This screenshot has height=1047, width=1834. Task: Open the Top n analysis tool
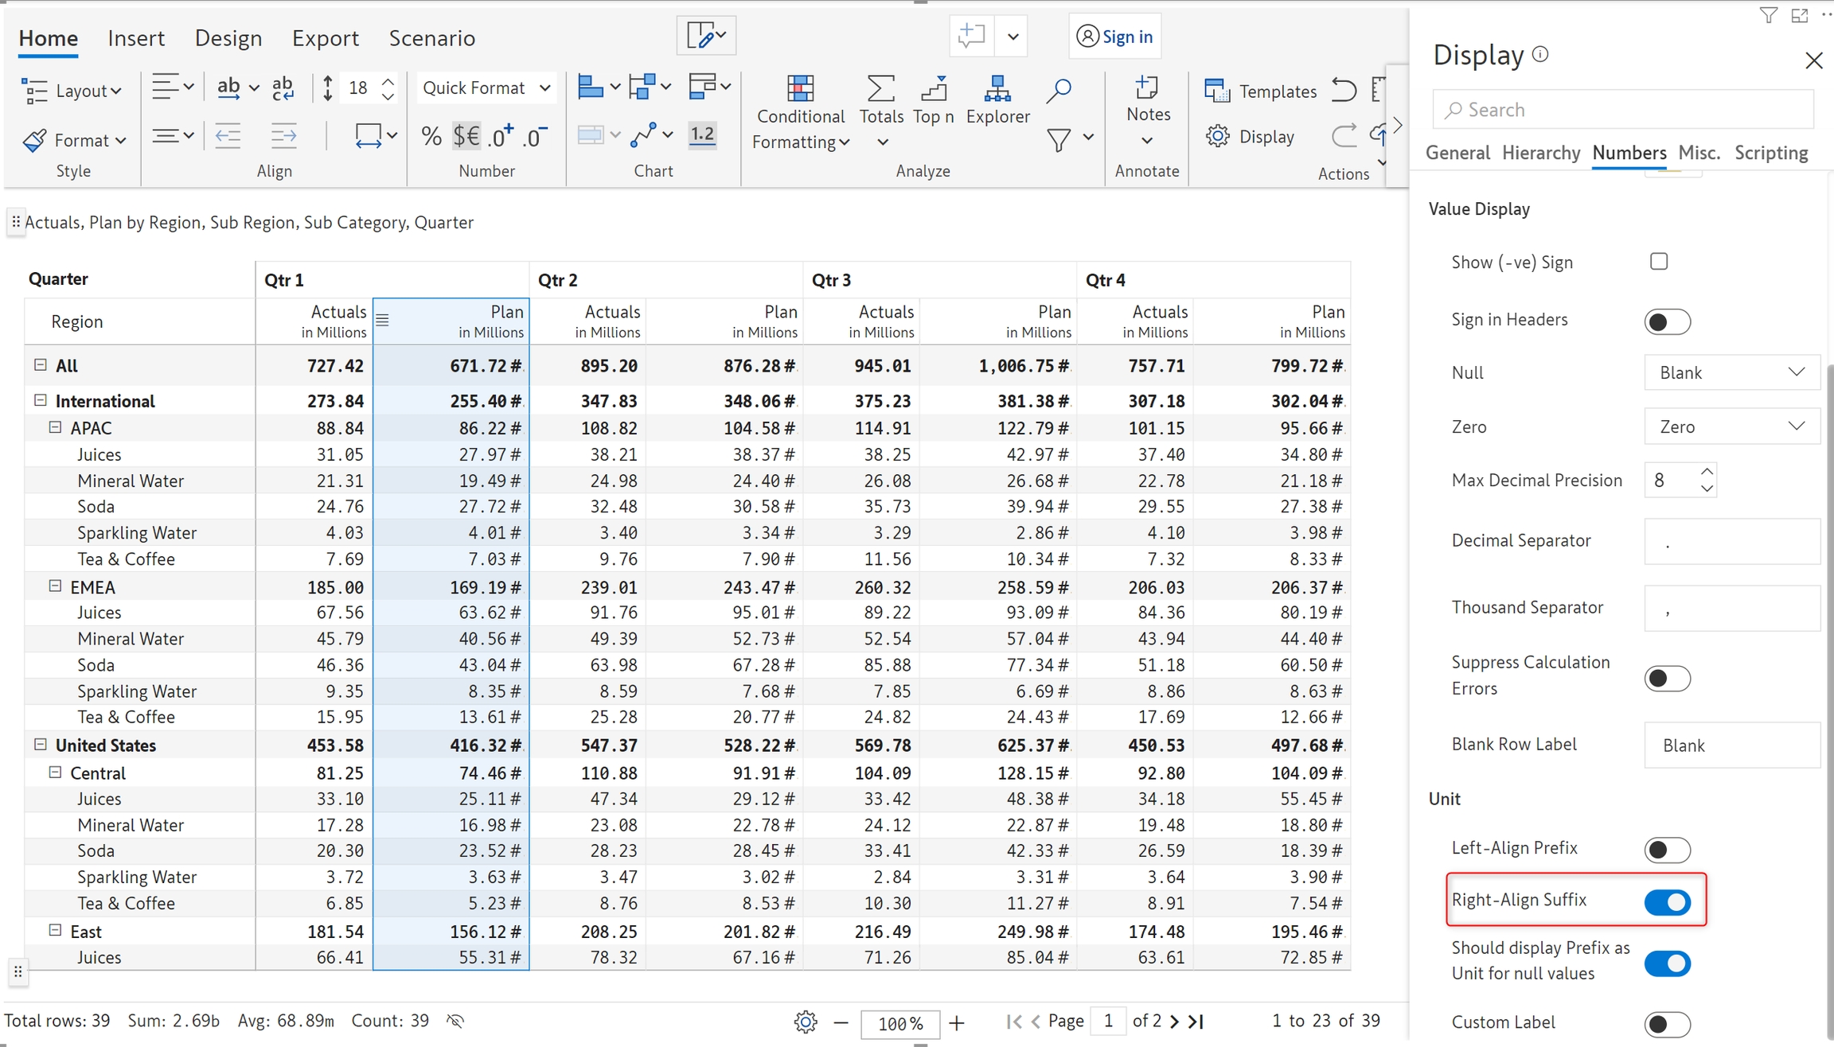tap(933, 99)
